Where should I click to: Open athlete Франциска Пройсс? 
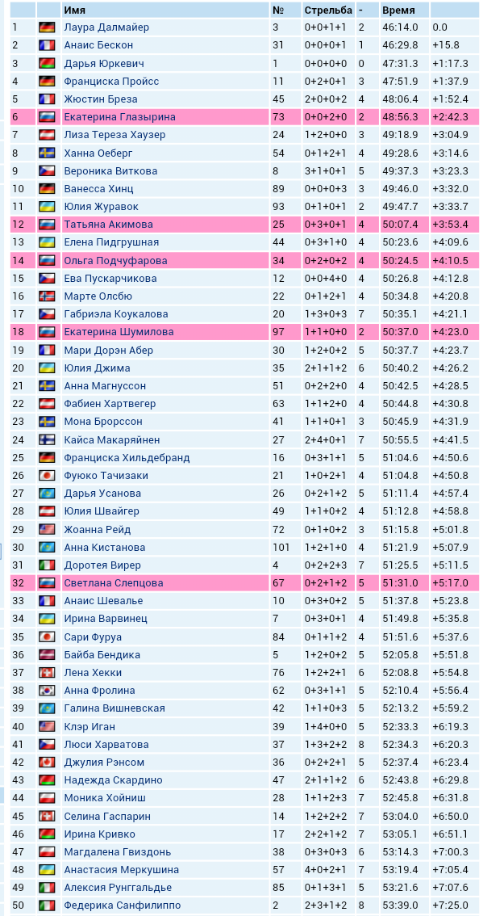click(x=111, y=82)
